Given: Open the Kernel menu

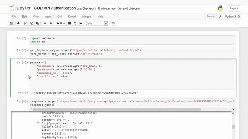Looking at the screenshot, I should click(x=72, y=17).
